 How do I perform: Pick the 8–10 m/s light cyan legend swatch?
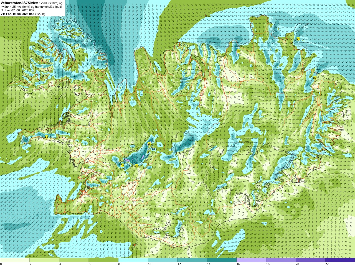[133, 260]
